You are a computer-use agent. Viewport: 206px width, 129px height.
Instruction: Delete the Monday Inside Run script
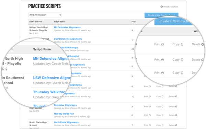pos(173,115)
